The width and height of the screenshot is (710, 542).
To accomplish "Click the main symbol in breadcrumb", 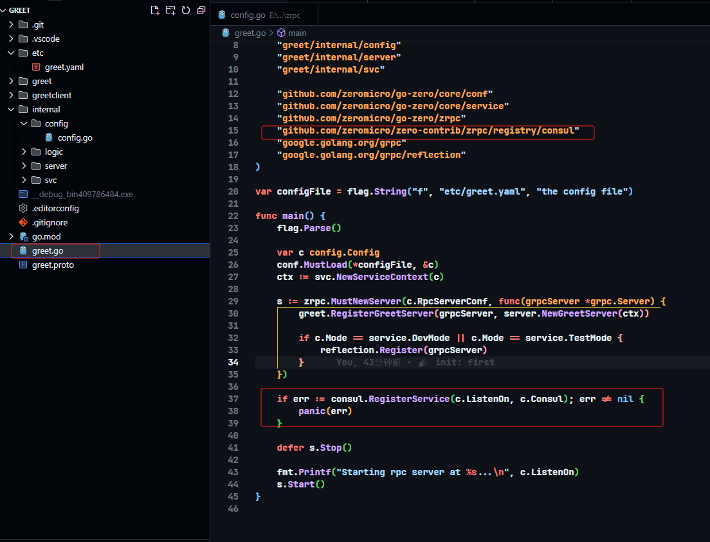I will coord(296,33).
